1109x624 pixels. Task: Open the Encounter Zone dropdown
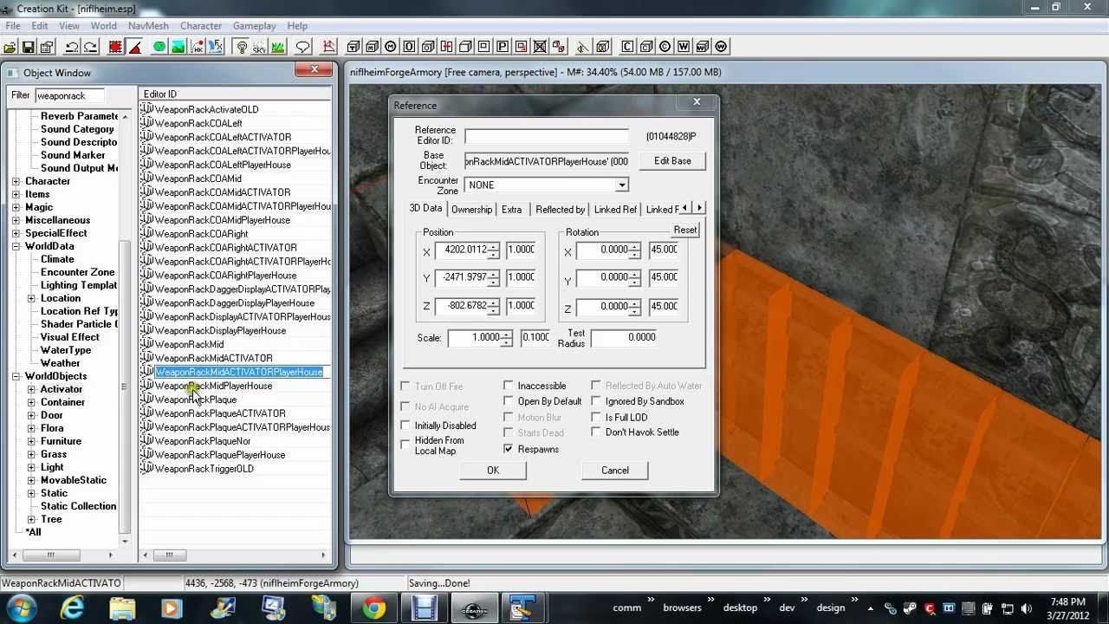(x=621, y=185)
